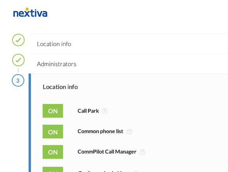This screenshot has height=172, width=228.
Task: Select the checkmark circle beside Administrators
Action: (18, 60)
